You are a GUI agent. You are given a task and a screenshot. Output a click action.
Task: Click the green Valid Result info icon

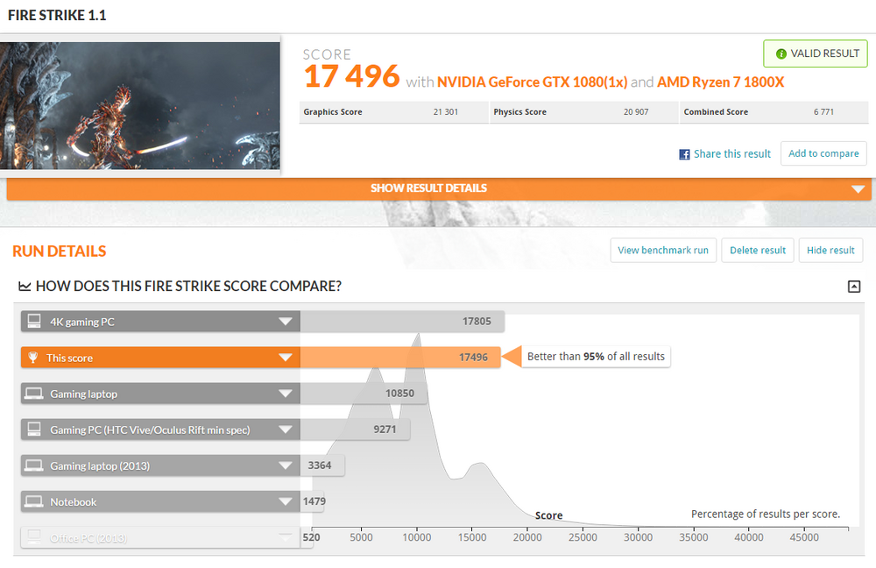[x=781, y=53]
